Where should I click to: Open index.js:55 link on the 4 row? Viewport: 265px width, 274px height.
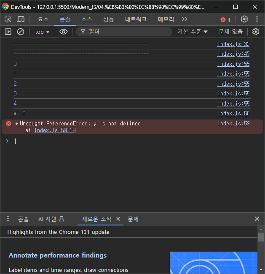pyautogui.click(x=233, y=104)
